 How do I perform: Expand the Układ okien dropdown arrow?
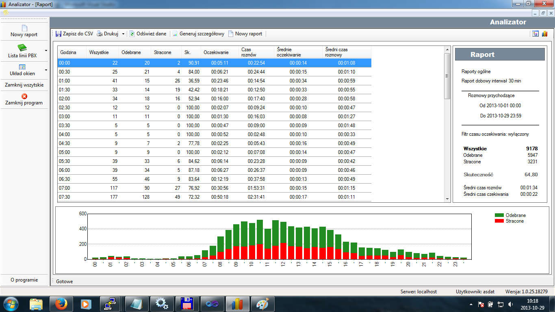46,70
